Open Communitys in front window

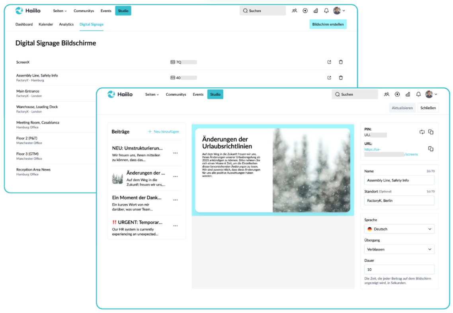click(x=176, y=94)
